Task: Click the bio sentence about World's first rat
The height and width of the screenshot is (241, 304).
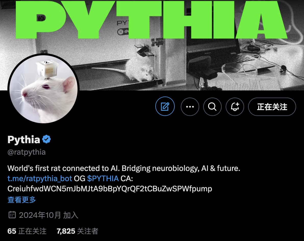Action: (124, 168)
